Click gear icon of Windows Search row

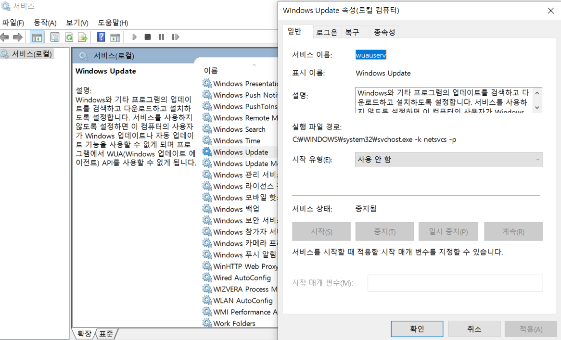coord(207,129)
